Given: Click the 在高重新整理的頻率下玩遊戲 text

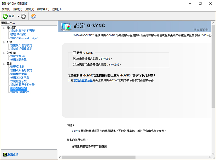Looking at the screenshot, I should click(x=89, y=146).
